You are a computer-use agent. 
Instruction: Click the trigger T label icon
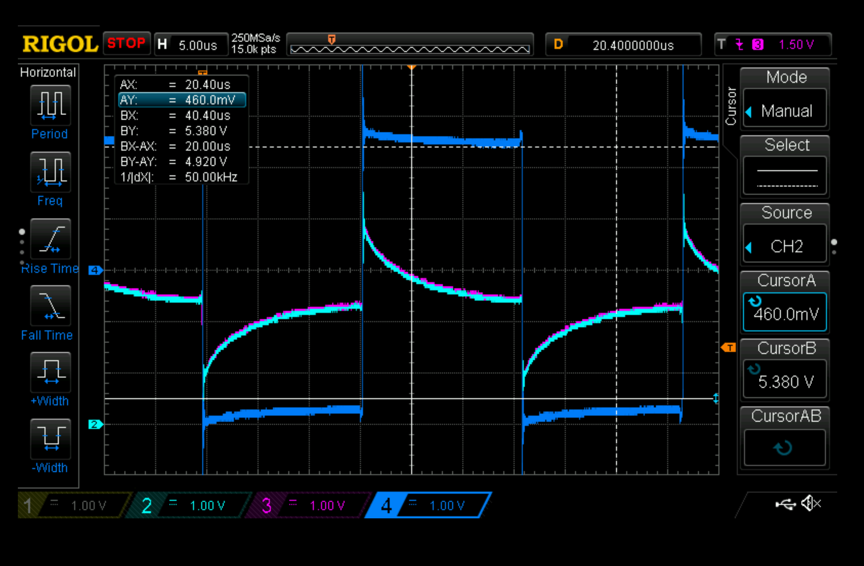(722, 44)
